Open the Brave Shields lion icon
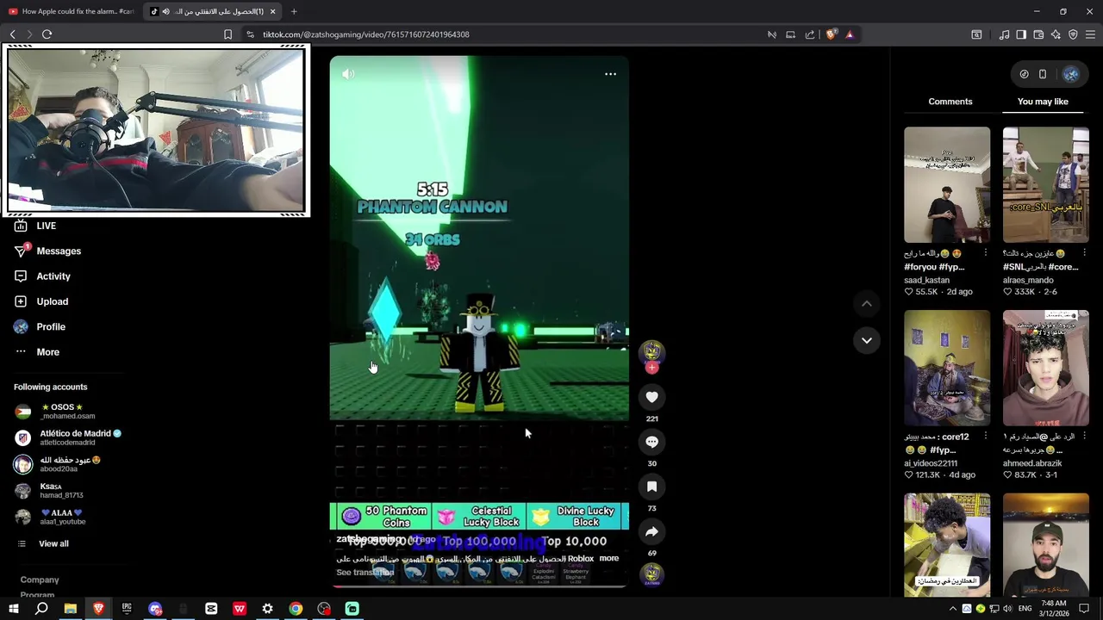 click(x=831, y=34)
